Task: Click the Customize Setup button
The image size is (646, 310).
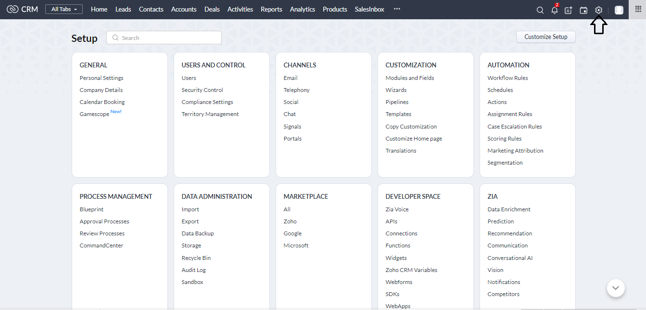Action: click(x=545, y=37)
